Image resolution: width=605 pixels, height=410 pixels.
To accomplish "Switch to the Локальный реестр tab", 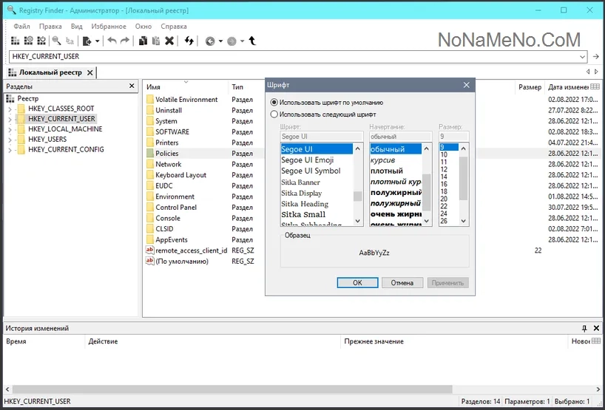I will click(x=50, y=72).
